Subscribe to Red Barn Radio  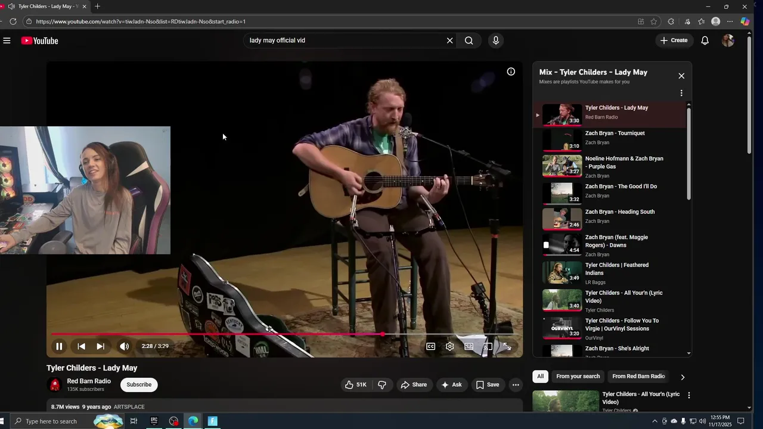click(x=139, y=385)
